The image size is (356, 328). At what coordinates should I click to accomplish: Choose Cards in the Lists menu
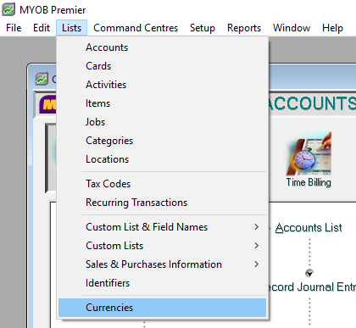coord(162,66)
